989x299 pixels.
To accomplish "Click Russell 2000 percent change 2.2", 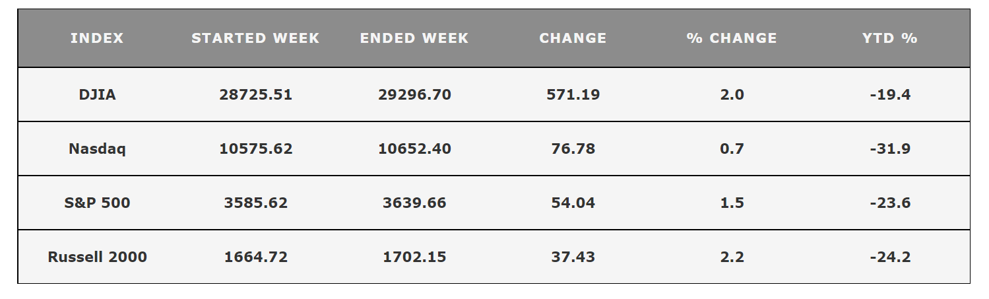I will click(x=732, y=257).
